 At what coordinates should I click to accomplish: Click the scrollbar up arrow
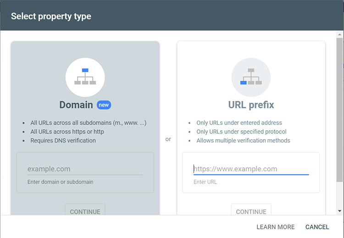coord(339,35)
